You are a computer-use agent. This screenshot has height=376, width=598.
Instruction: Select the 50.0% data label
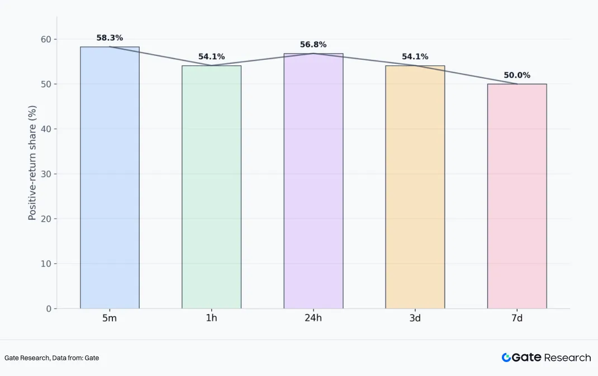[x=517, y=75]
